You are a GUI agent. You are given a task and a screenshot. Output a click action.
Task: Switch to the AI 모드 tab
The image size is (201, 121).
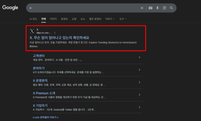[x=33, y=19]
